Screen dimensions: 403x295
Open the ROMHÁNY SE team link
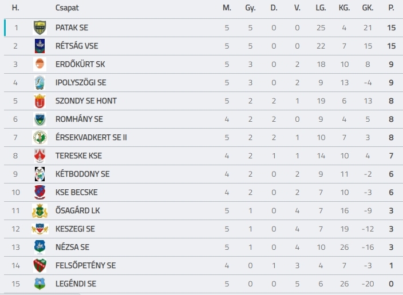pos(79,119)
